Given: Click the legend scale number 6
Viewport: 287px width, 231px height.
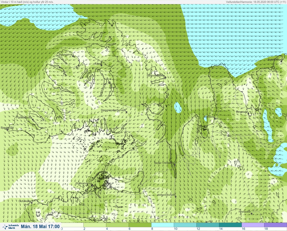Looking at the screenshot, I should (x=130, y=229).
